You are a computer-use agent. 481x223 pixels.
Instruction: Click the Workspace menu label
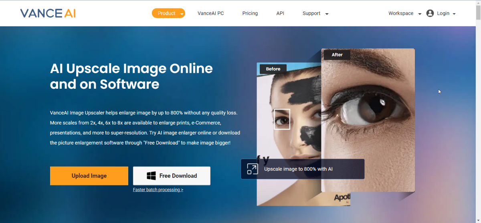pos(401,13)
